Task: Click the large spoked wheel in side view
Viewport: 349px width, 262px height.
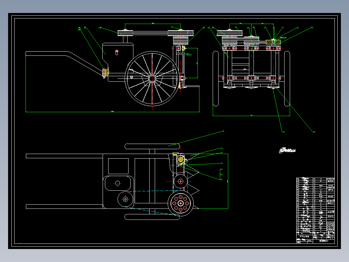Action: 152,78
